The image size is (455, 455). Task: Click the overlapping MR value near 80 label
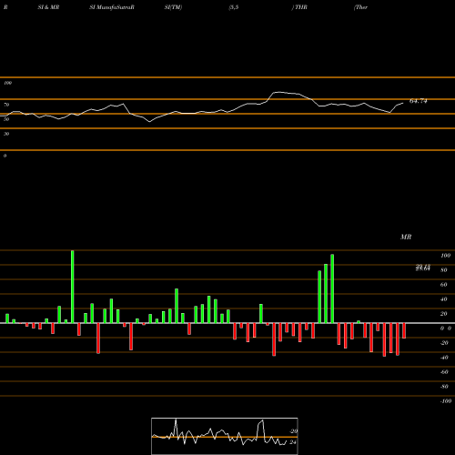click(x=423, y=268)
